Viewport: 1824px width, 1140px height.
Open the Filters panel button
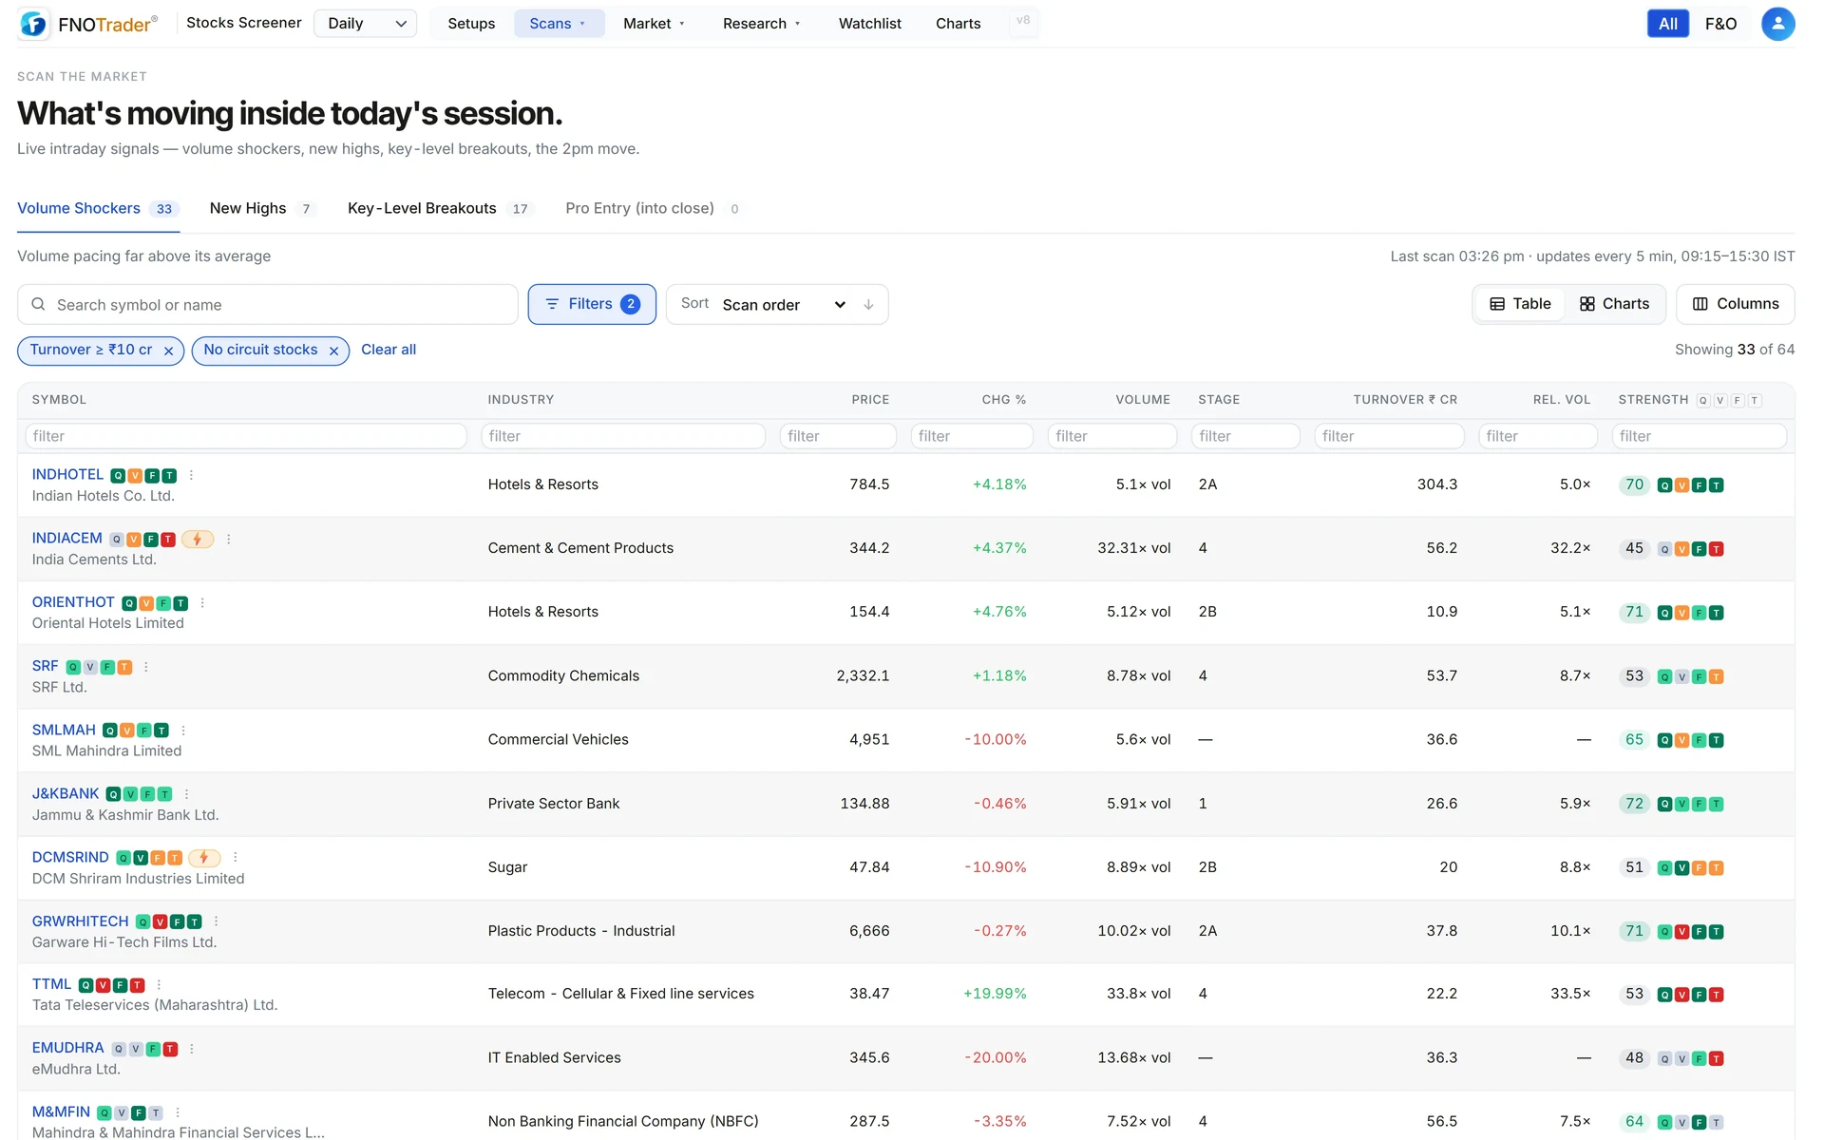click(592, 304)
